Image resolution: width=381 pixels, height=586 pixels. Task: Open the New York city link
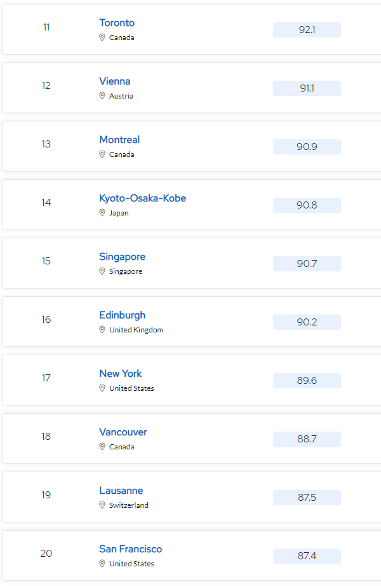coord(121,374)
